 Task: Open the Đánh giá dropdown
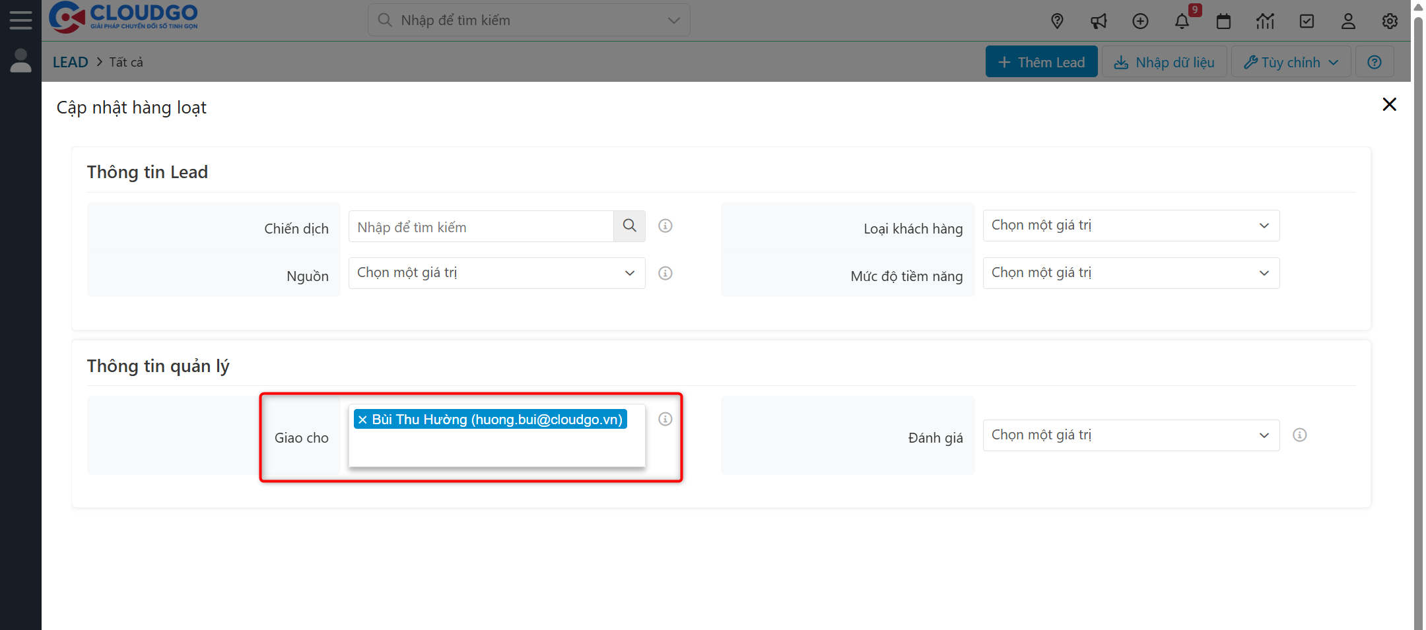pos(1130,435)
